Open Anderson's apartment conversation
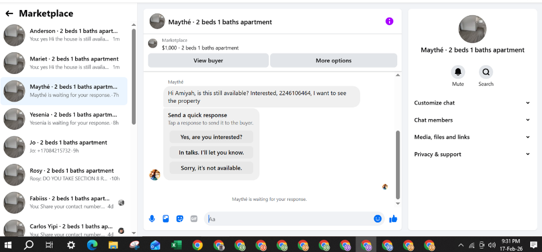Viewport: 542px width, 252px height. tap(64, 35)
